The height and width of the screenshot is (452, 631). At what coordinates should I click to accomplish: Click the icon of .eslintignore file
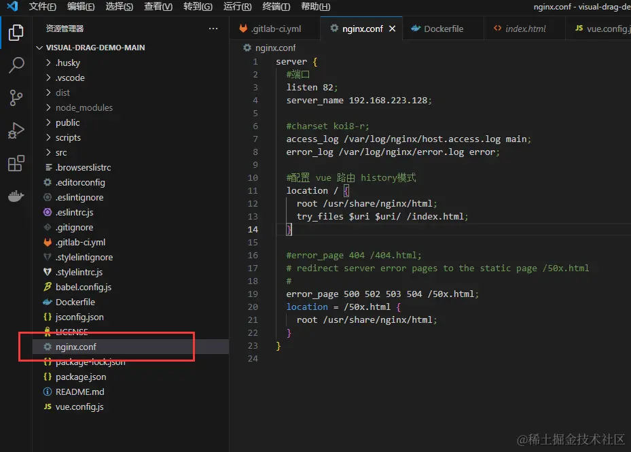coord(48,197)
